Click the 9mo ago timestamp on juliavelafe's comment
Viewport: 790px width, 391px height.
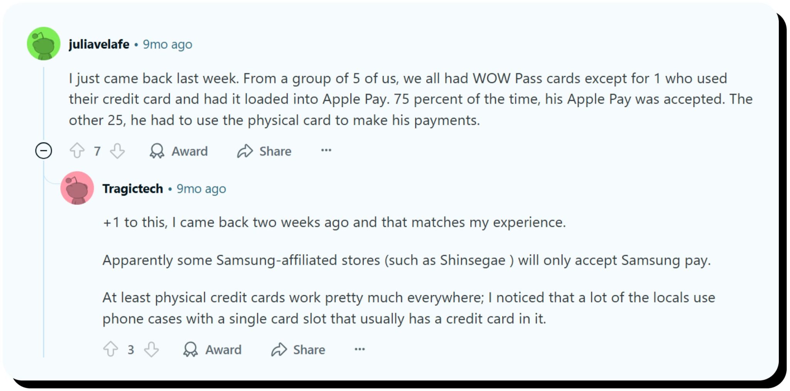(168, 44)
